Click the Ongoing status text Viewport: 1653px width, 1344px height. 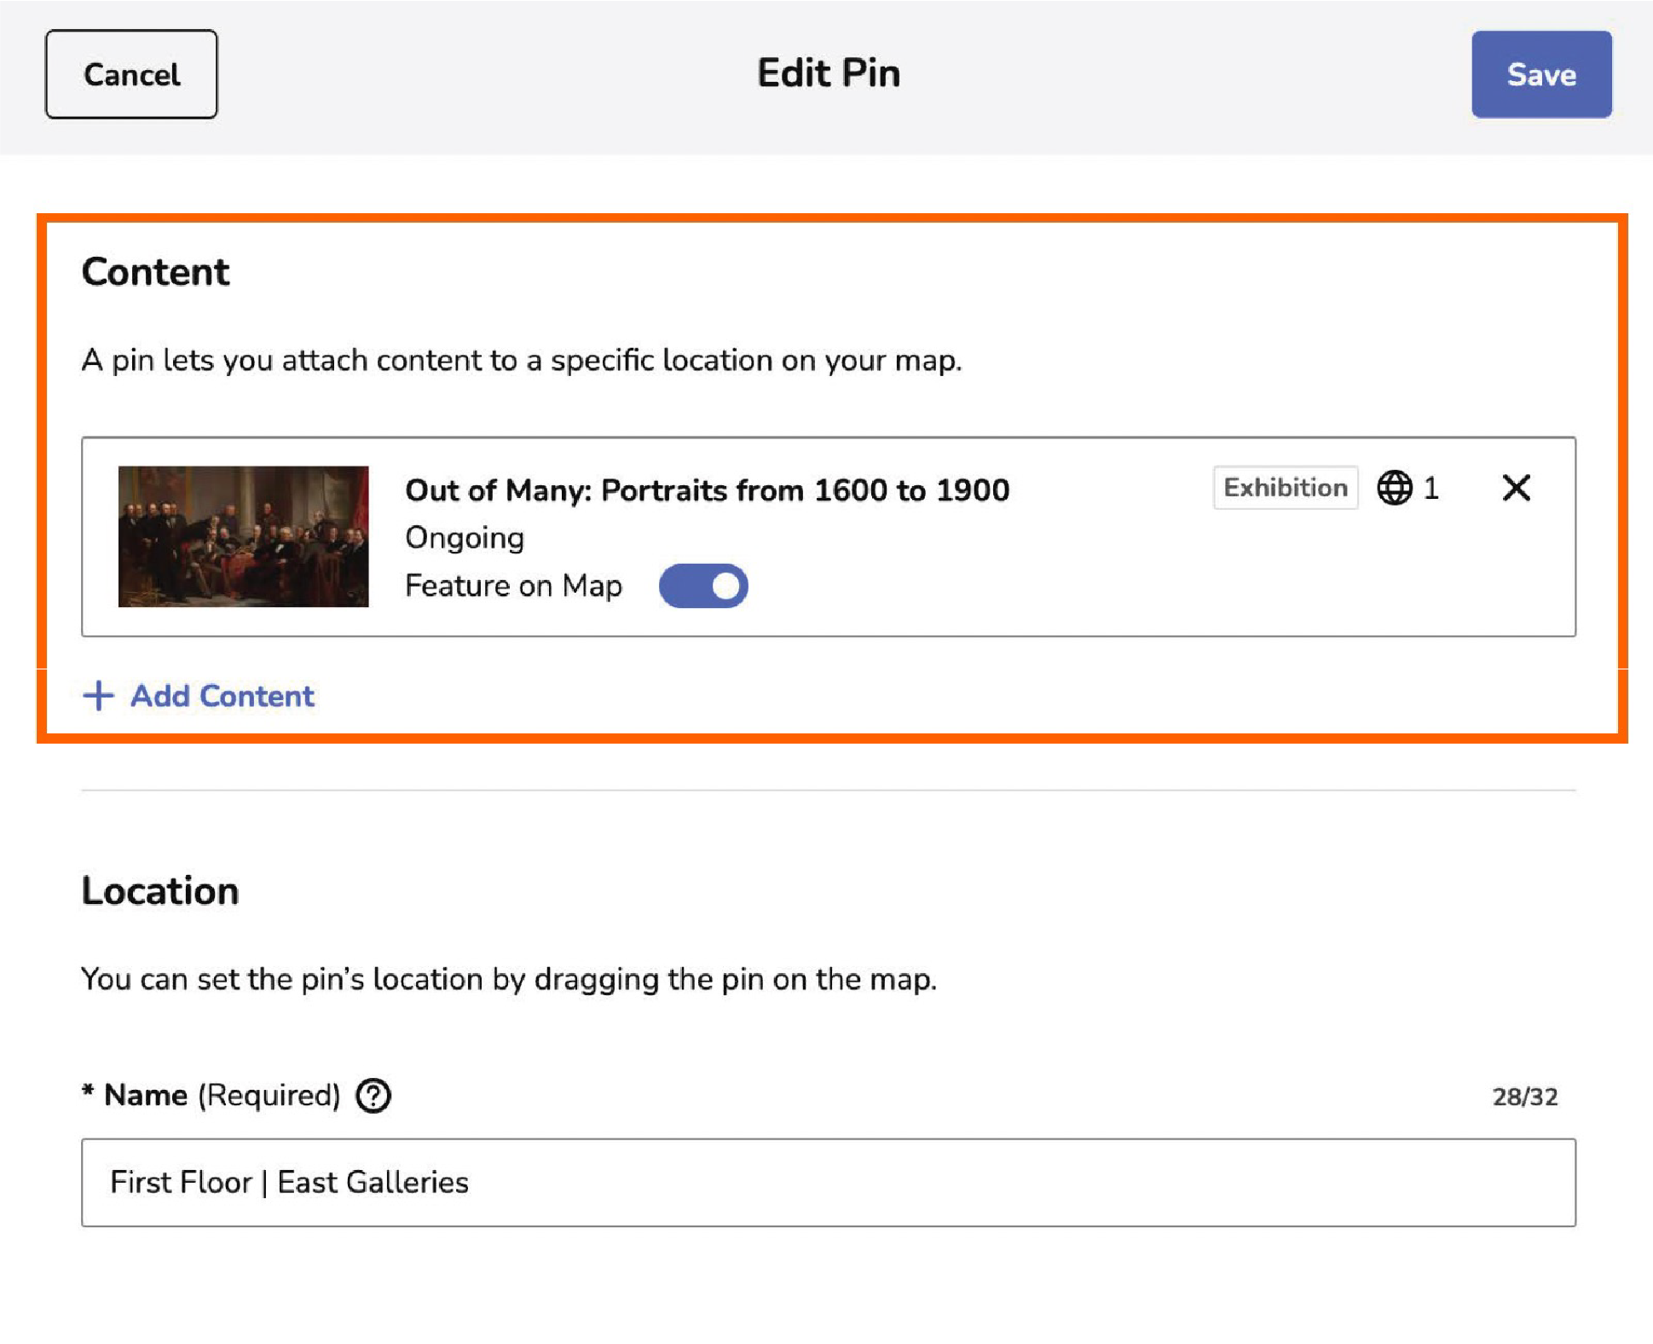pyautogui.click(x=465, y=538)
